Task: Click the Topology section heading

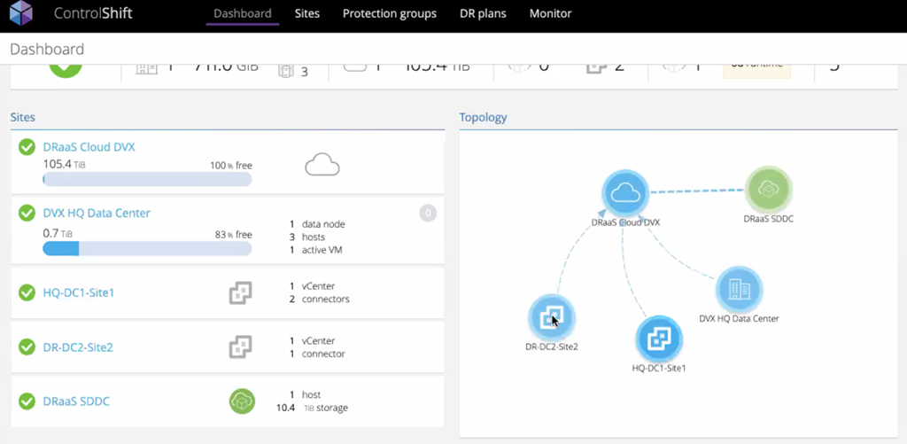Action: coord(483,117)
